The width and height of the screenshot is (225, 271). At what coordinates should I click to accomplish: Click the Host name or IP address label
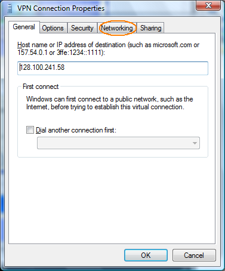109,48
